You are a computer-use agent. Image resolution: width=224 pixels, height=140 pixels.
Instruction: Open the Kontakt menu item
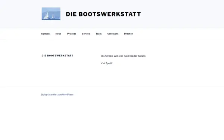(46, 34)
